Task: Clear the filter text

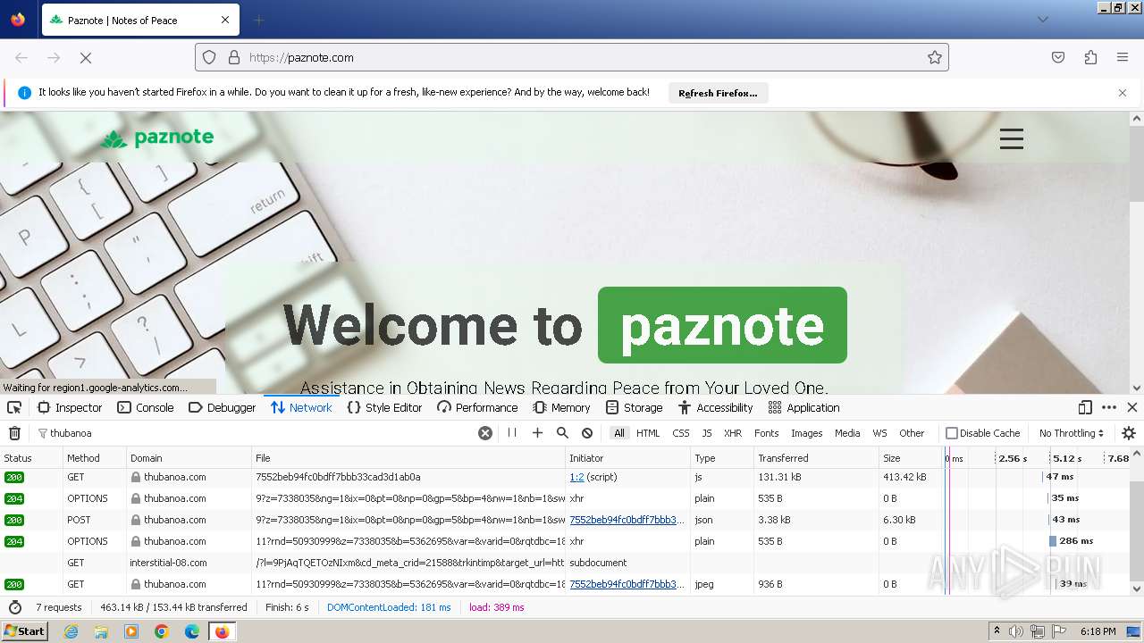Action: click(485, 433)
